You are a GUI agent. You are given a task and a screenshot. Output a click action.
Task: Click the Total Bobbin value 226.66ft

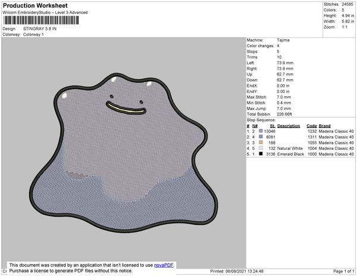click(x=287, y=115)
